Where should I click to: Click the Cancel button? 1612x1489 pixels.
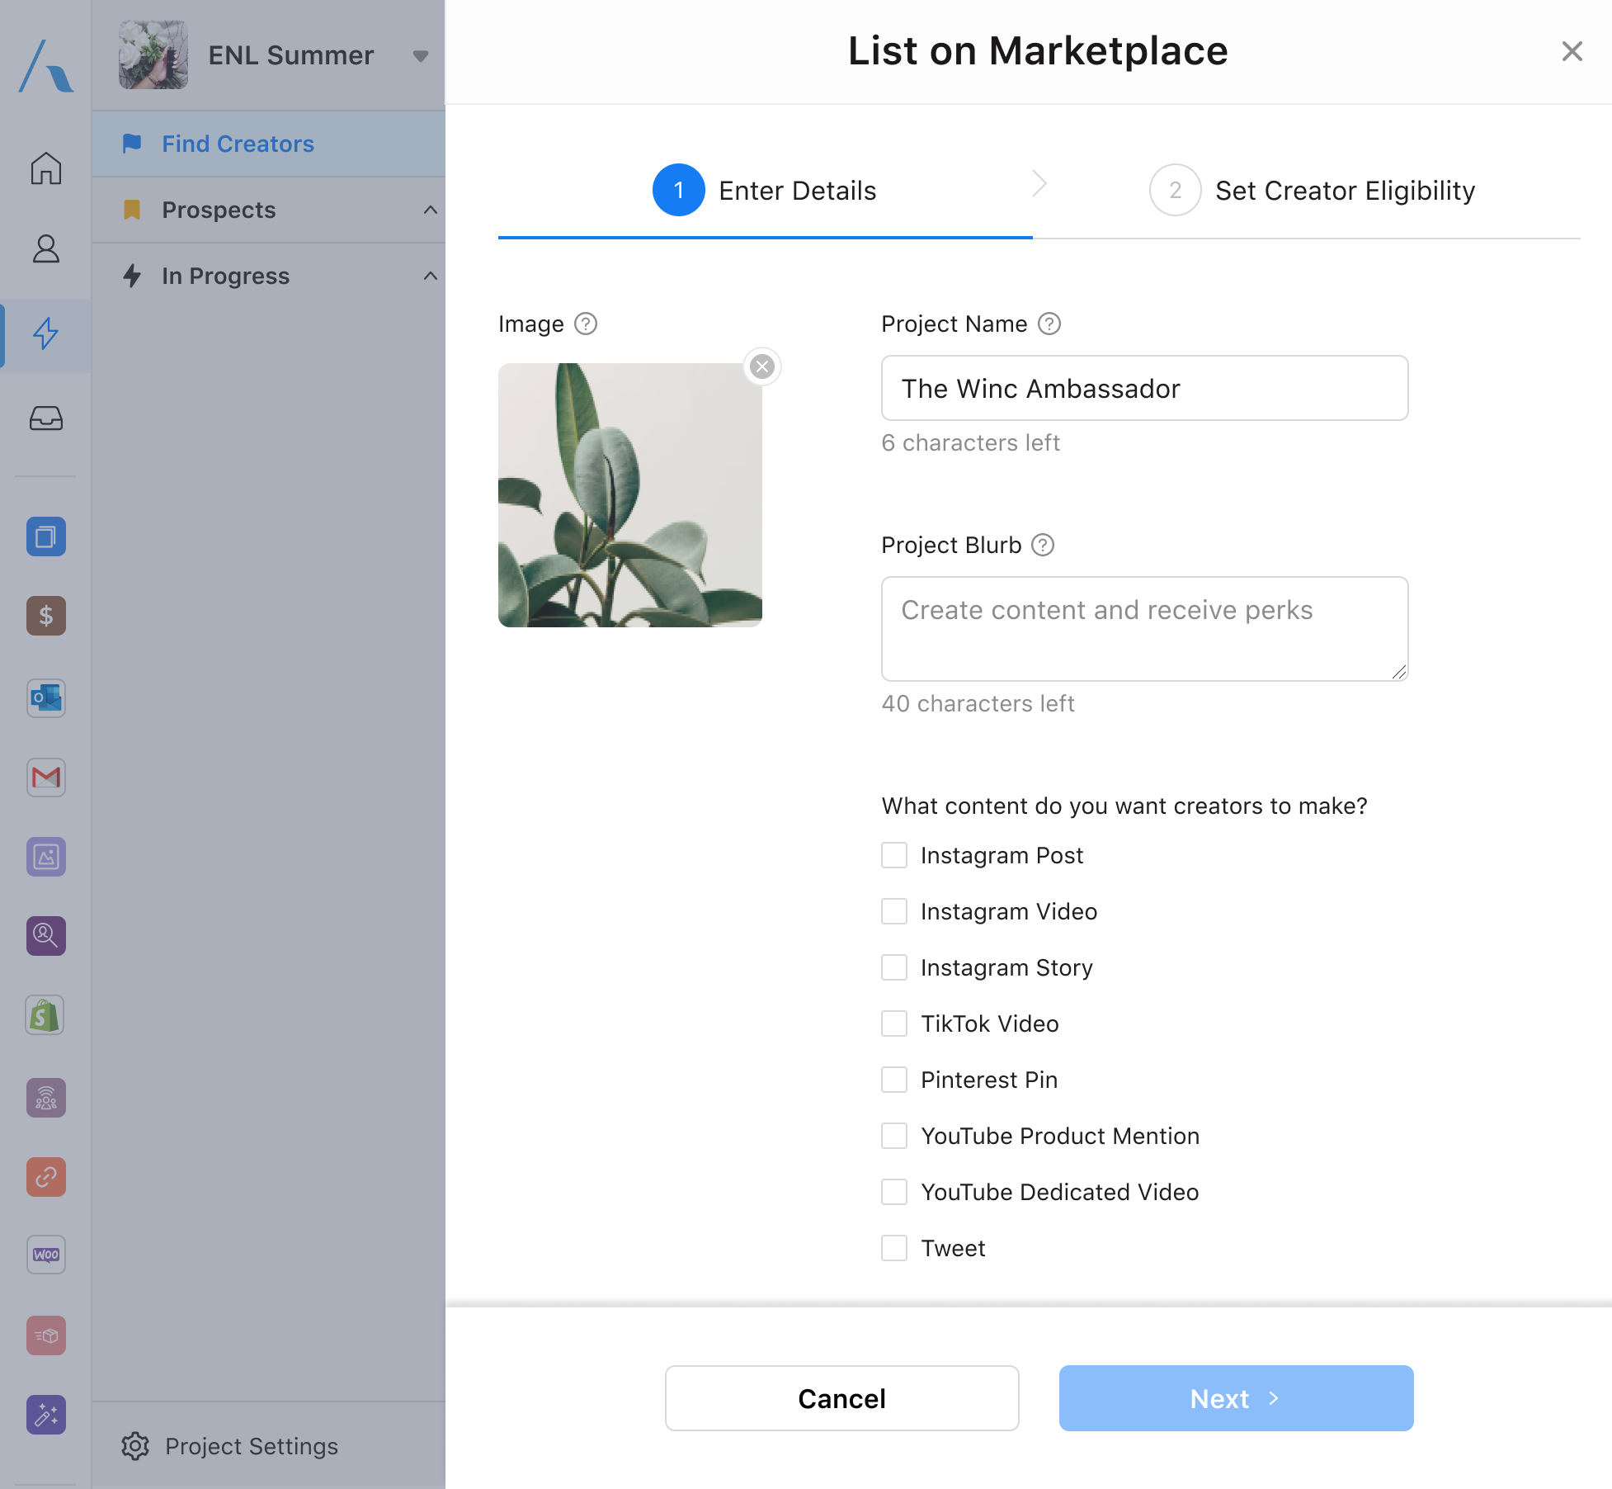point(841,1398)
